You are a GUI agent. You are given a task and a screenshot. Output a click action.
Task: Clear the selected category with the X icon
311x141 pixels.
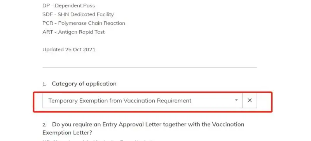point(250,101)
